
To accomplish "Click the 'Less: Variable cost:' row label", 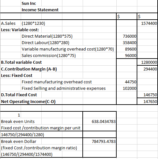I will point(20,30).
